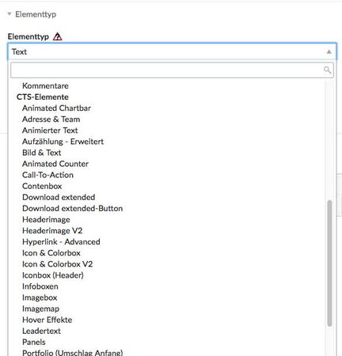Select Leadertext from the list
This screenshot has height=356, width=342.
(41, 331)
